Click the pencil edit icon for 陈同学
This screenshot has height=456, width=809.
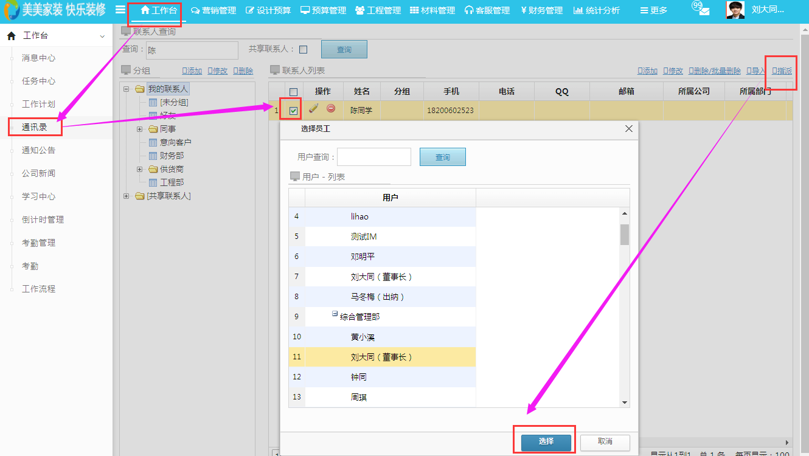(x=314, y=109)
